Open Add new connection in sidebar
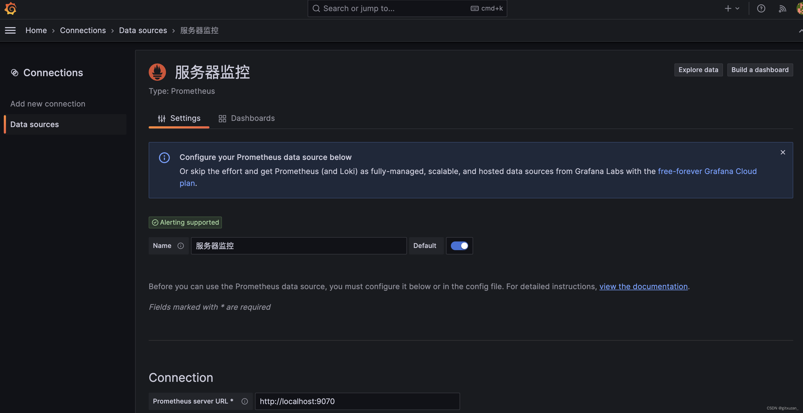The height and width of the screenshot is (413, 803). click(x=48, y=104)
